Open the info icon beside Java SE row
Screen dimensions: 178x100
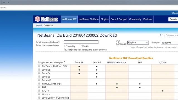tap(39, 70)
